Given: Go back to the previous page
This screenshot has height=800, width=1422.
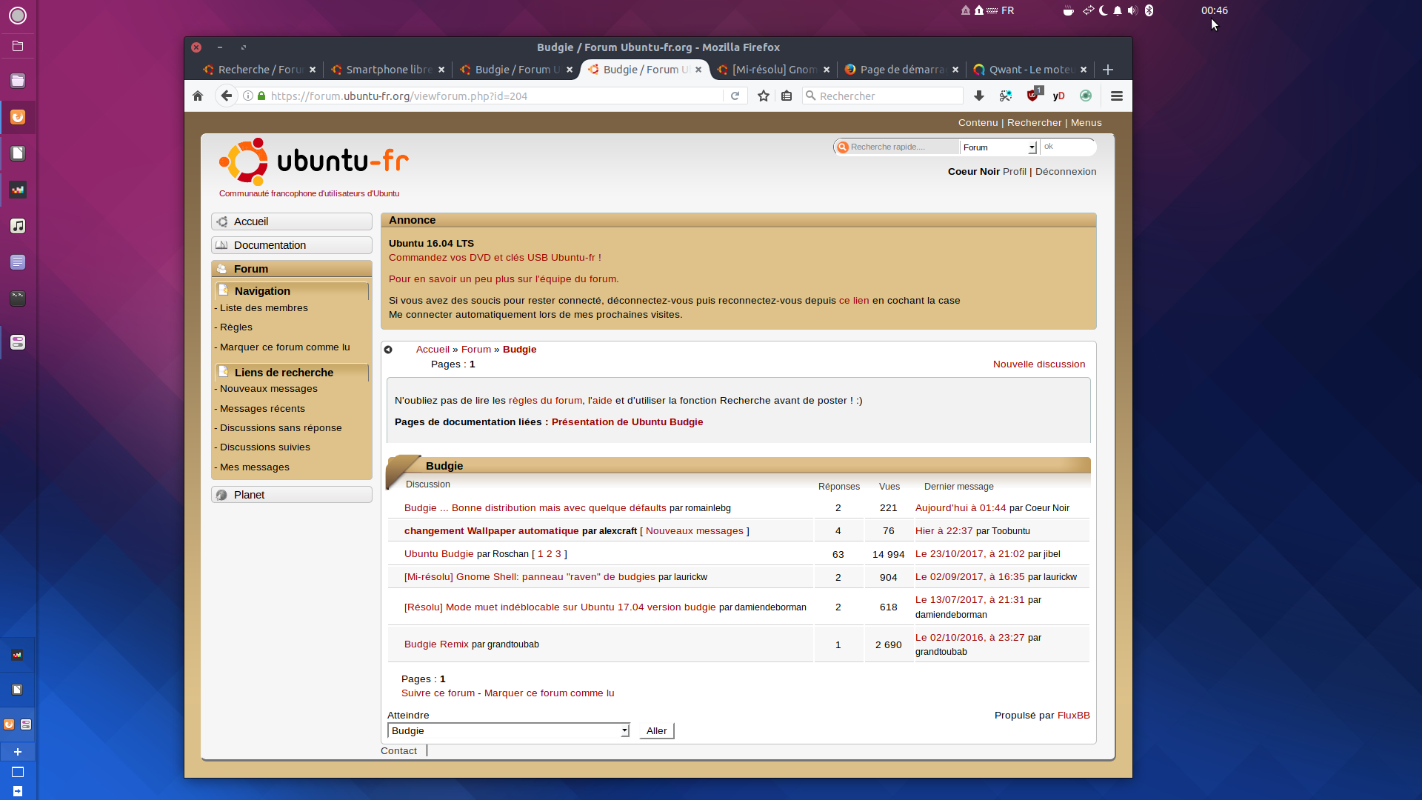Looking at the screenshot, I should coord(227,96).
